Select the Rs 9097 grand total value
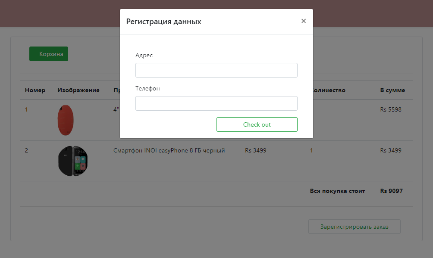 (391, 191)
